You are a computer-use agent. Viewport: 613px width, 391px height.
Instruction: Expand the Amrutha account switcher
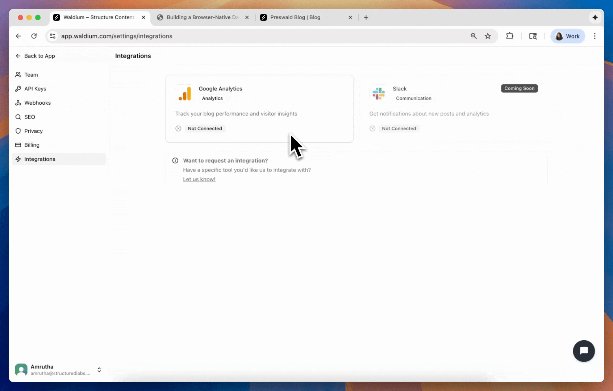99,370
